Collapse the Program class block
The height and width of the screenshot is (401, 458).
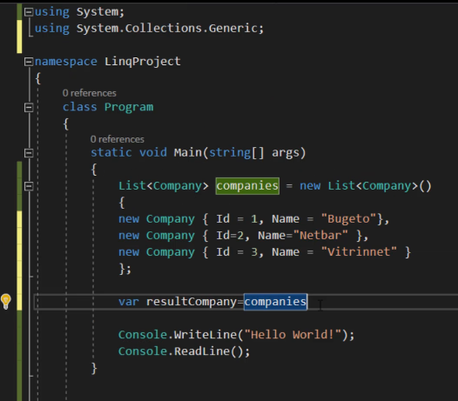click(x=29, y=107)
